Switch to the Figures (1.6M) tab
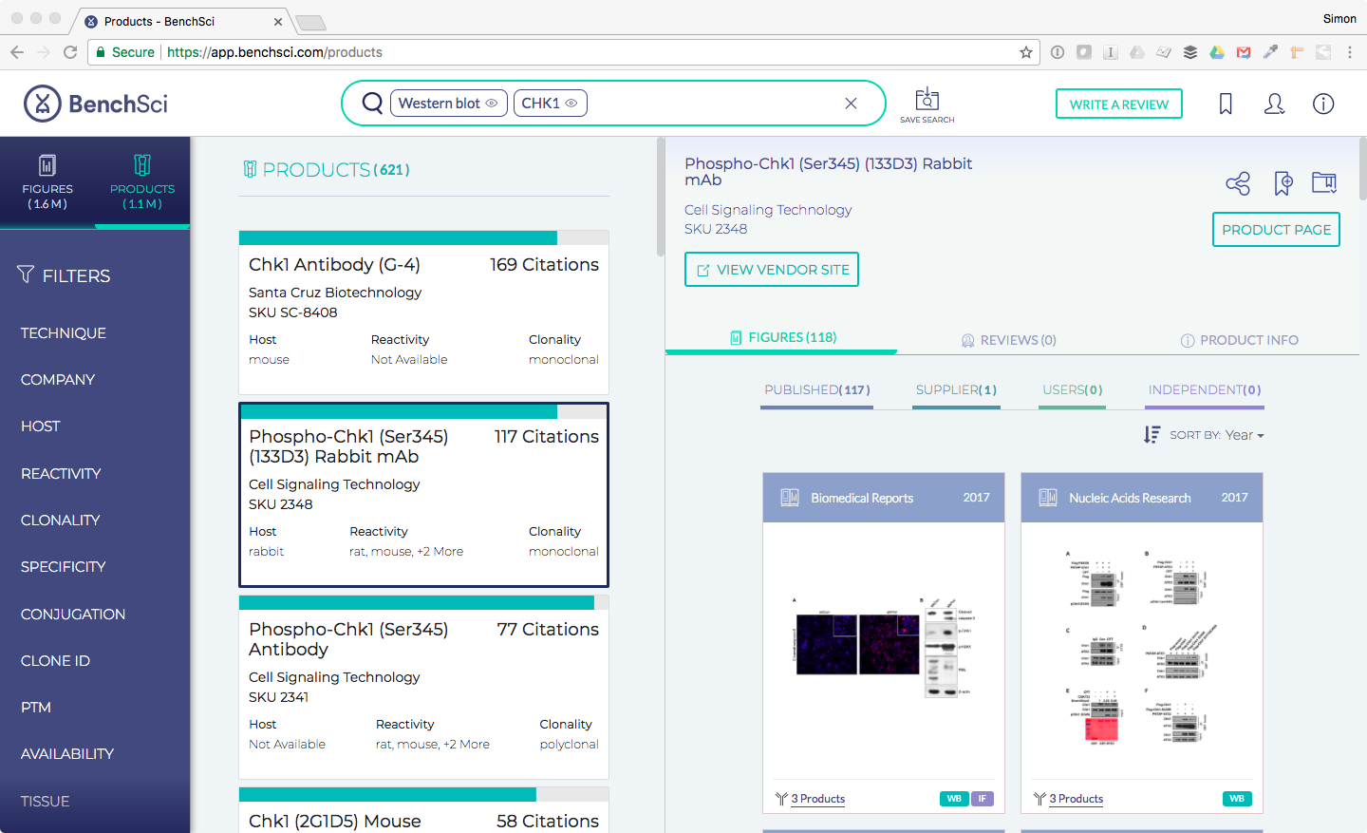 [x=47, y=182]
